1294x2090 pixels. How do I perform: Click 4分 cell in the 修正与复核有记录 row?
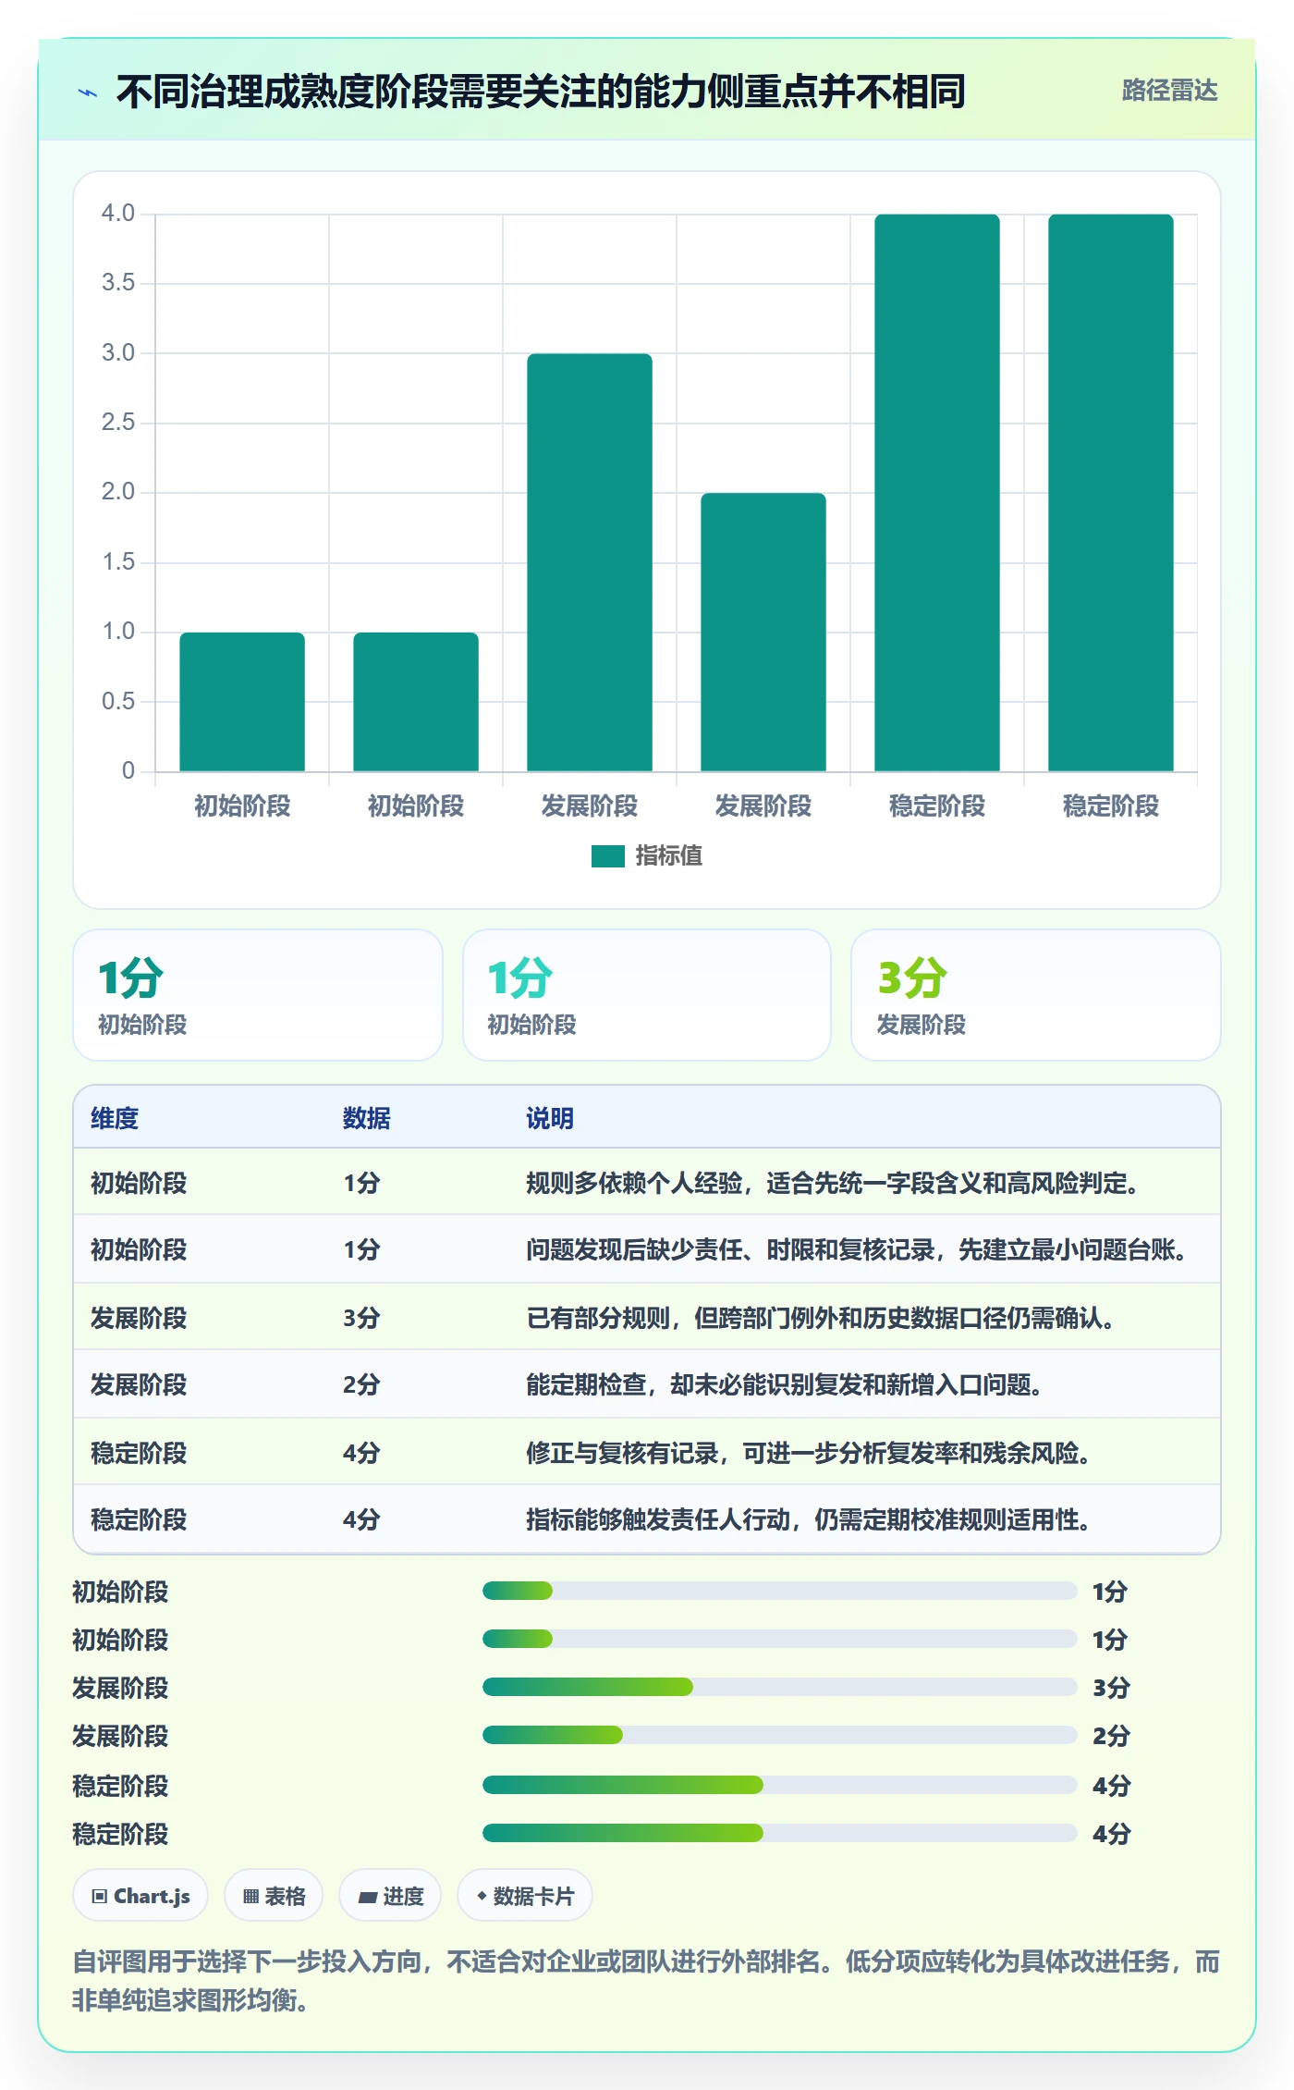(361, 1453)
